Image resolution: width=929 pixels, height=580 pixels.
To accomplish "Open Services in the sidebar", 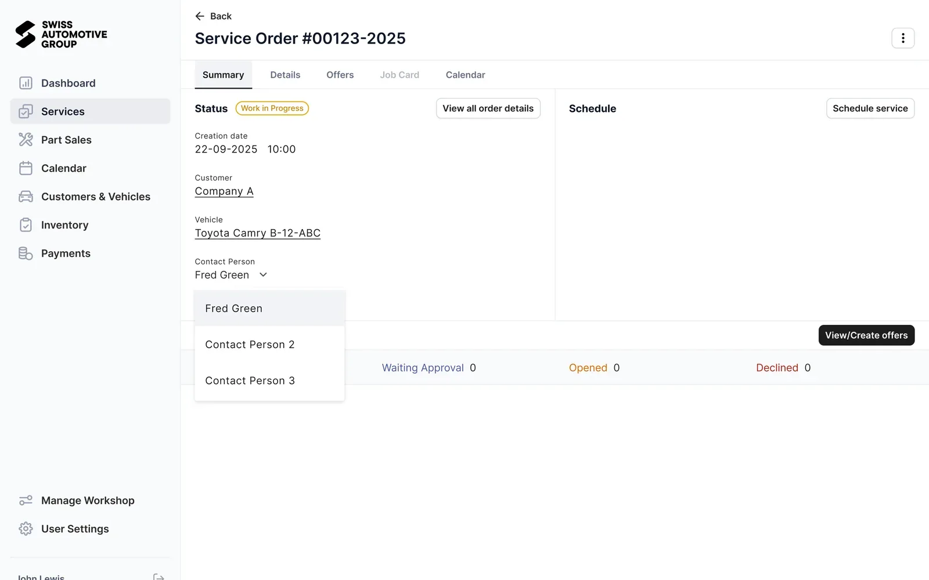I will 90,111.
